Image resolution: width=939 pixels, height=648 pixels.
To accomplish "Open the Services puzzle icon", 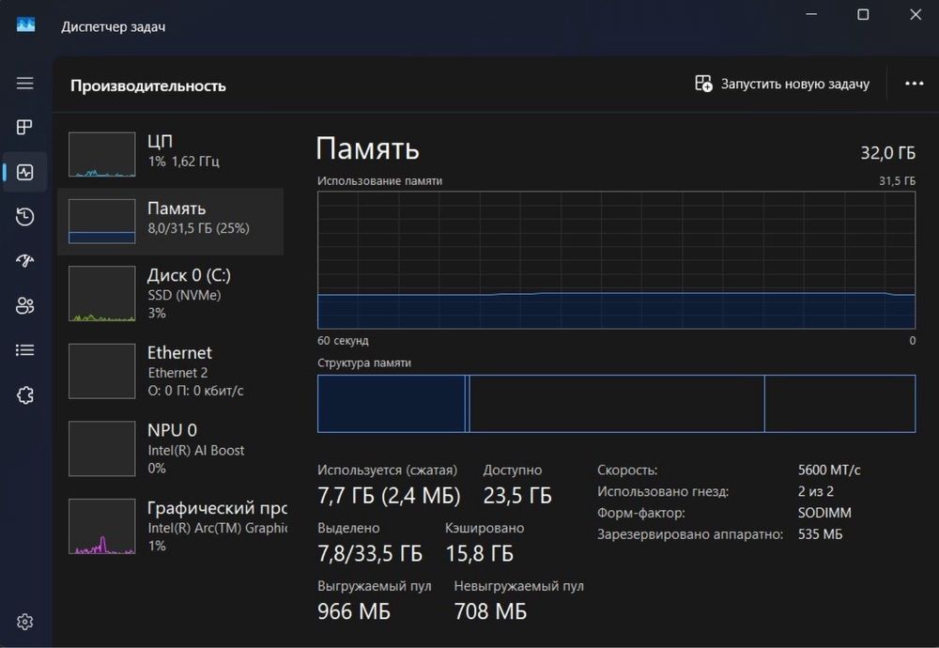I will pos(24,395).
